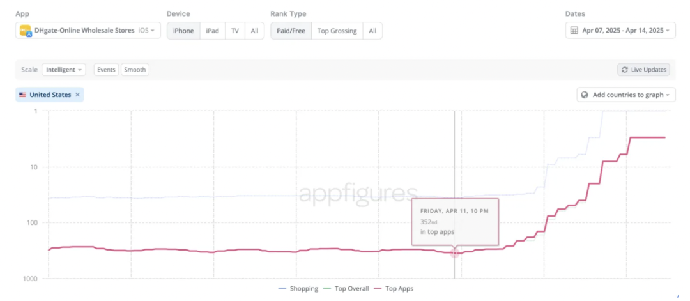Click the calendar icon in Dates field
The image size is (690, 301).
pyautogui.click(x=574, y=31)
